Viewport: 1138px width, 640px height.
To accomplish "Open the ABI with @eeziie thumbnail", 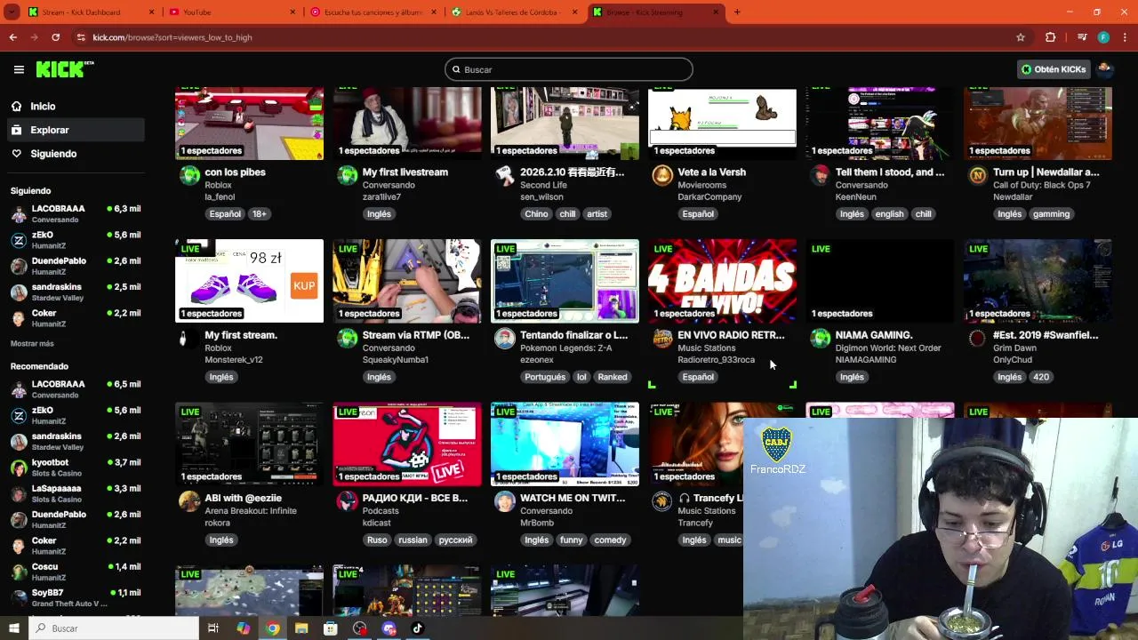I will coord(249,444).
